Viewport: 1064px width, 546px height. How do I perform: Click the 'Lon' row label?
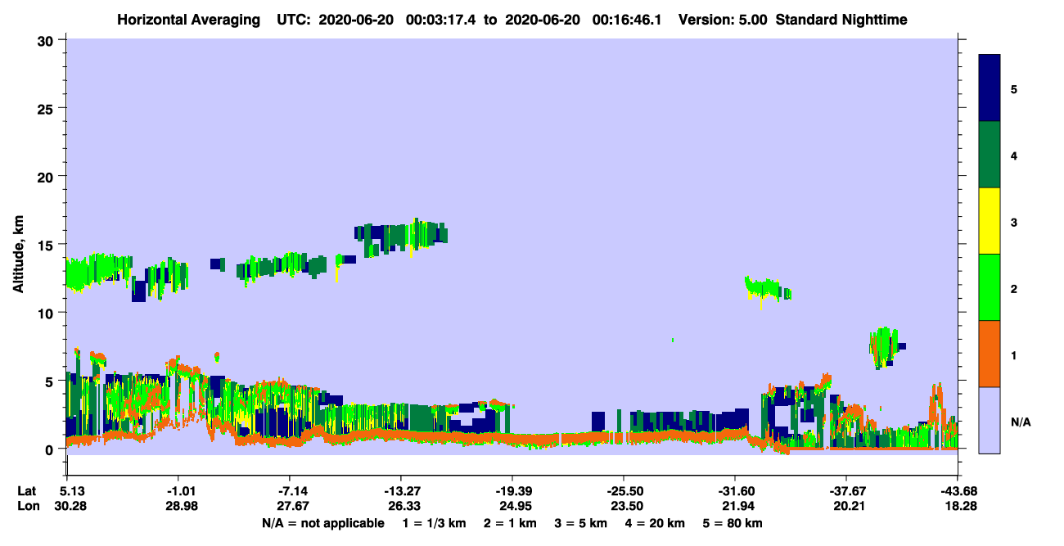coord(28,506)
